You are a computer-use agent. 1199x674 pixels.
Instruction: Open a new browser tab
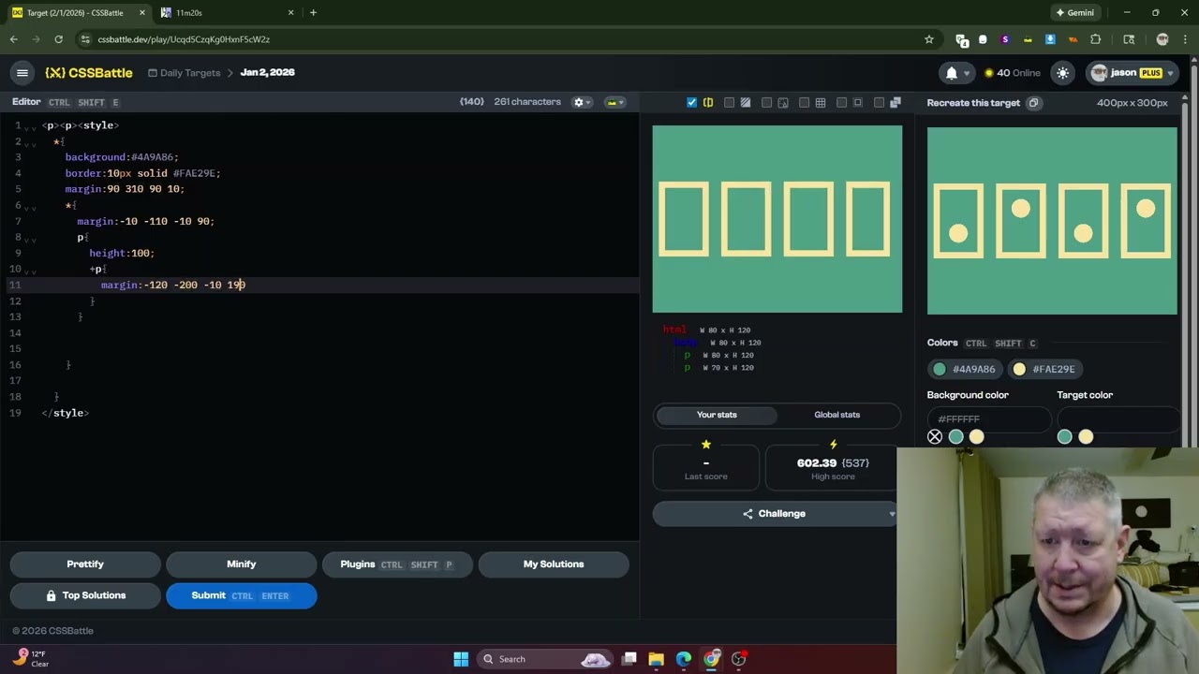coord(313,13)
